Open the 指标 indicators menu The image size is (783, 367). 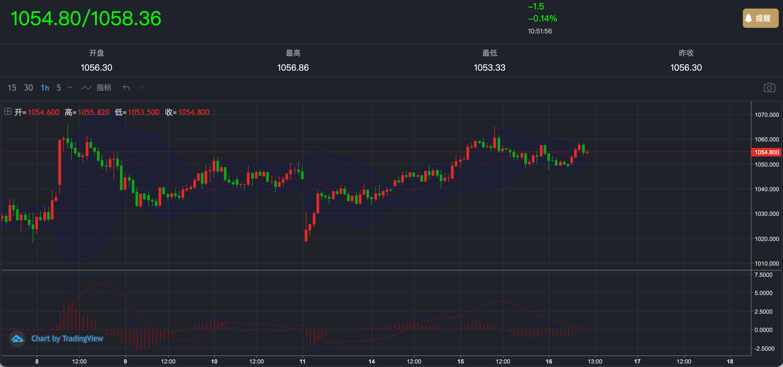pyautogui.click(x=104, y=88)
